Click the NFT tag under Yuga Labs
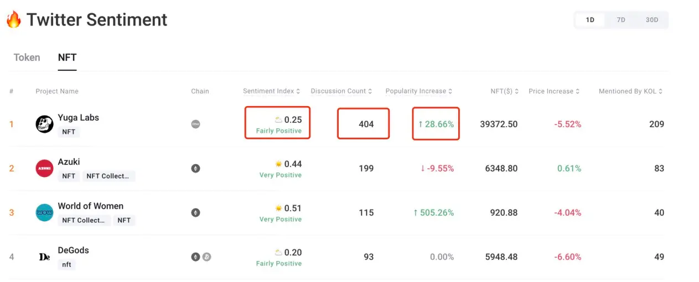Image resolution: width=699 pixels, height=282 pixels. click(x=69, y=132)
